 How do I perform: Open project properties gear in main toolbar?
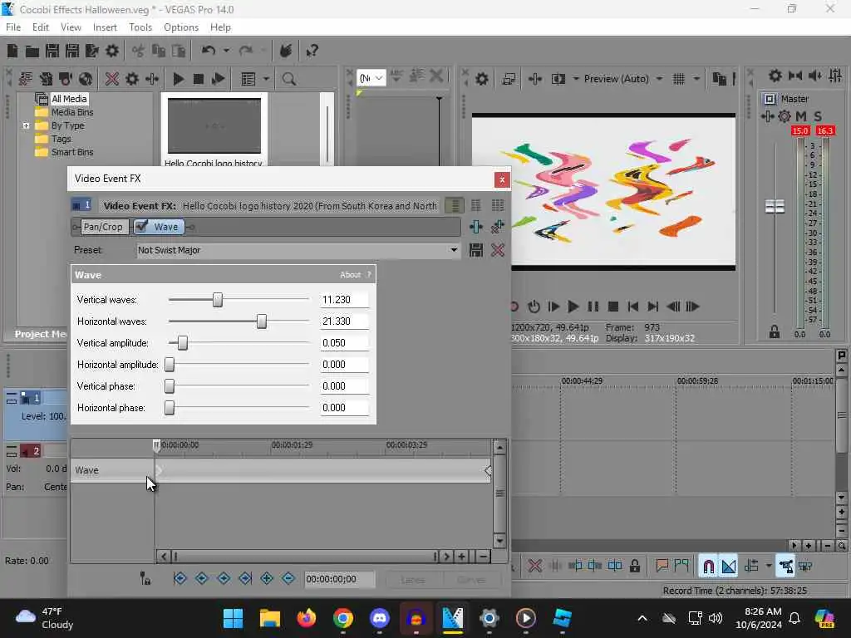tap(112, 51)
